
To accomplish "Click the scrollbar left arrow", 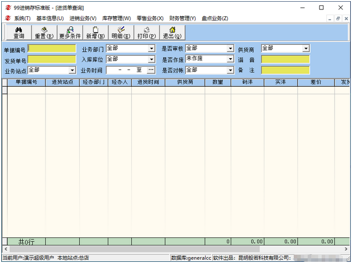I will pyautogui.click(x=6, y=249).
